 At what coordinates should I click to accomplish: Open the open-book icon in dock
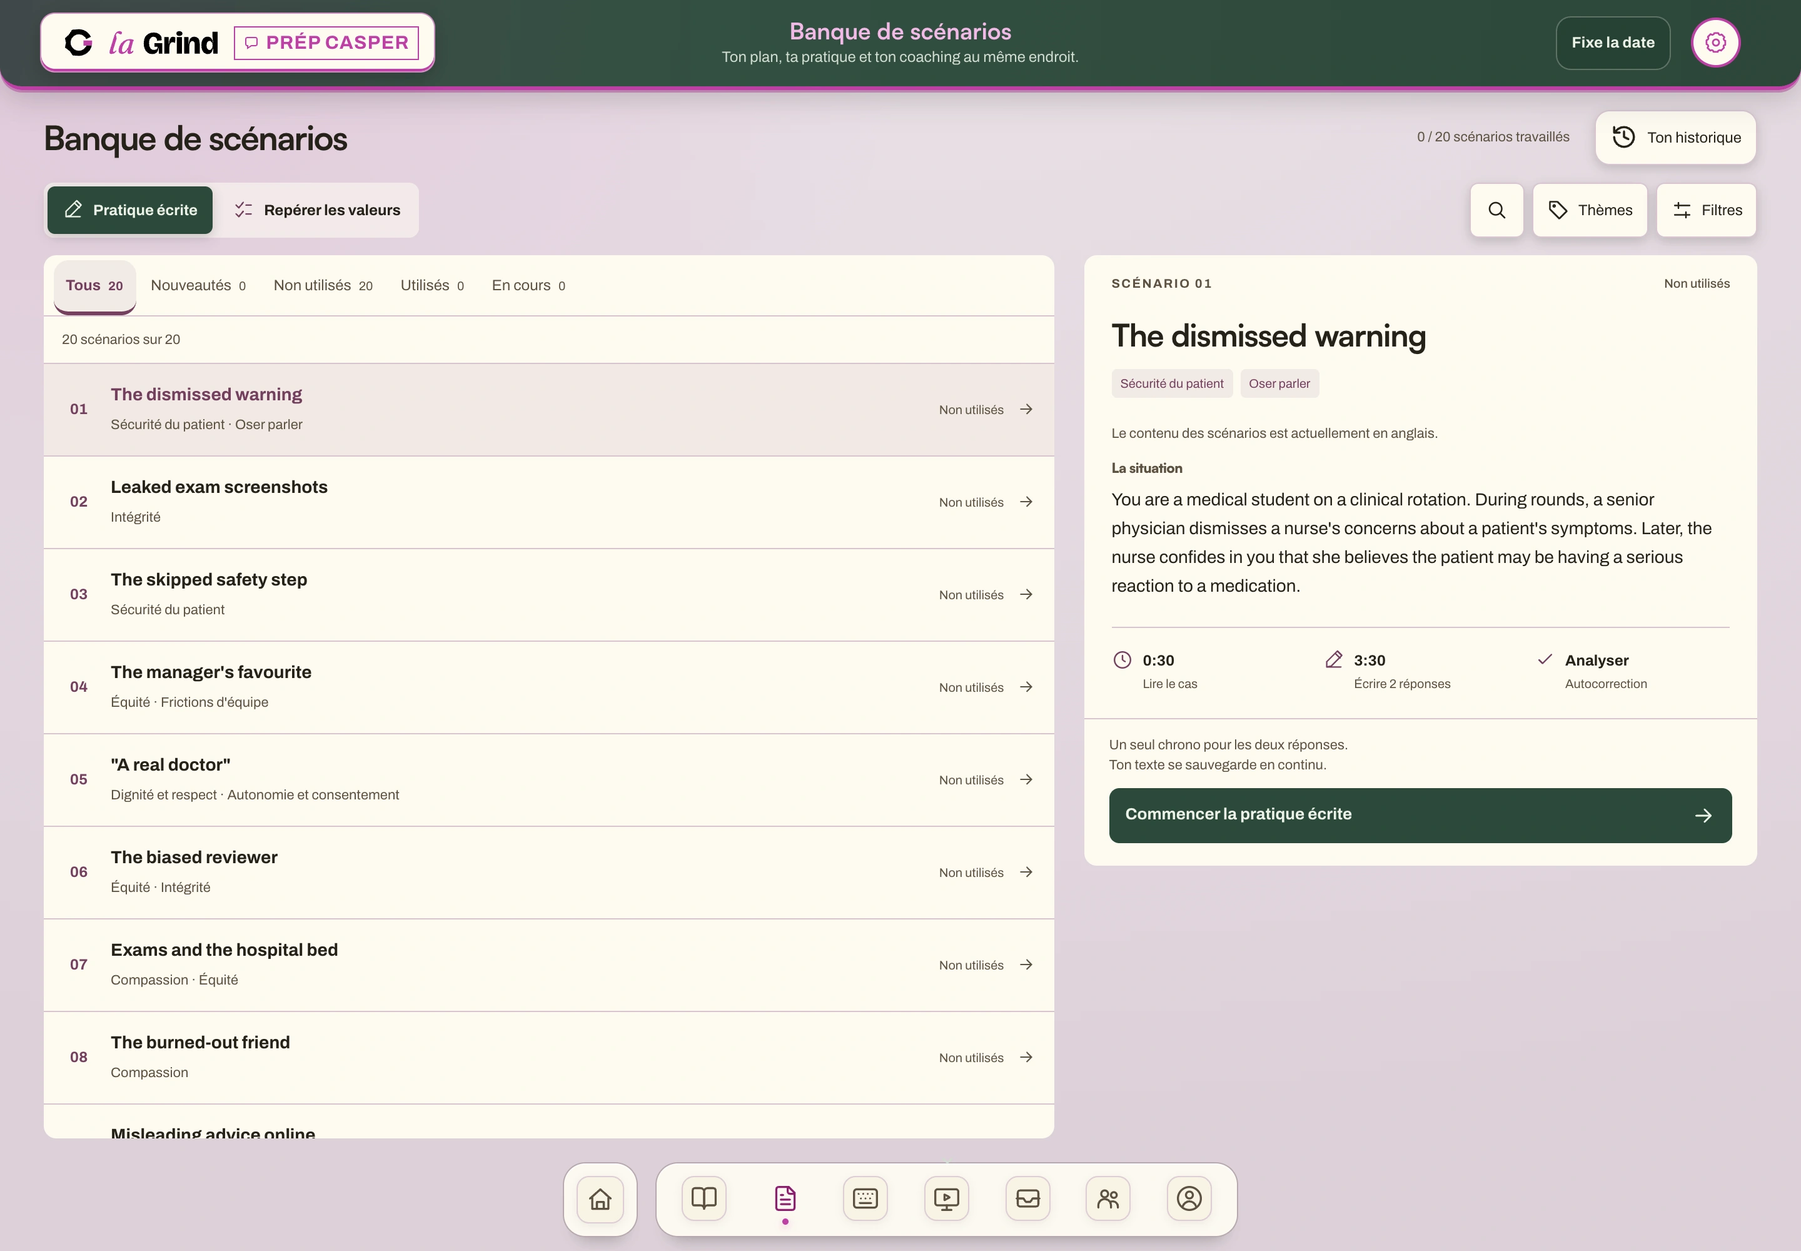(x=704, y=1198)
